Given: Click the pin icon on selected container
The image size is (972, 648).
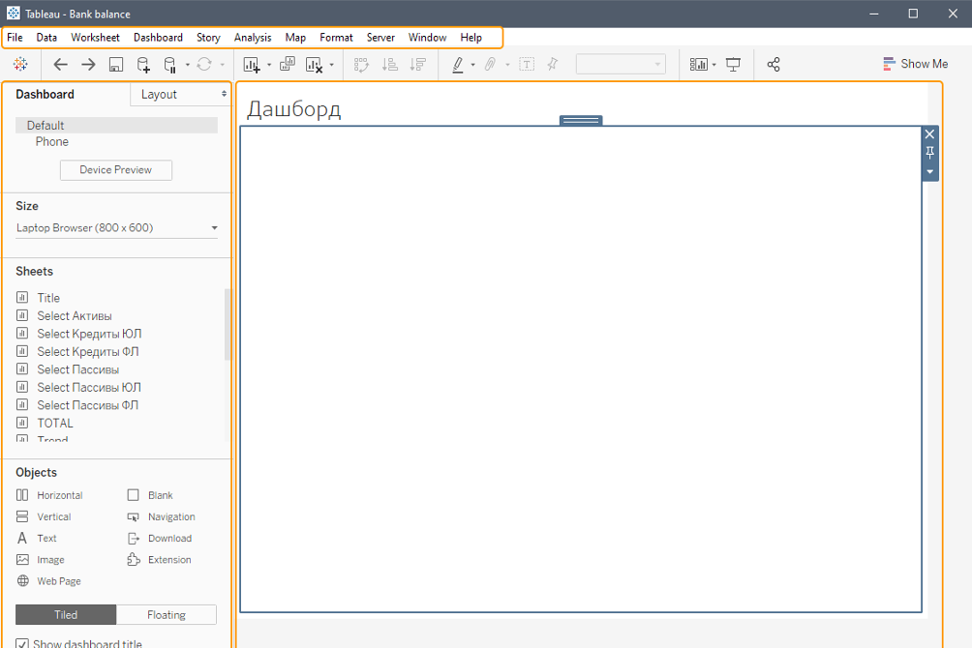Looking at the screenshot, I should (929, 153).
